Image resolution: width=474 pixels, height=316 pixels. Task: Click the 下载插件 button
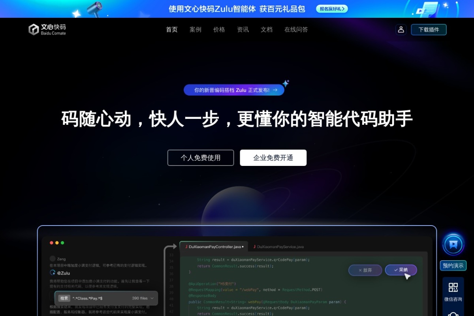[x=428, y=29]
